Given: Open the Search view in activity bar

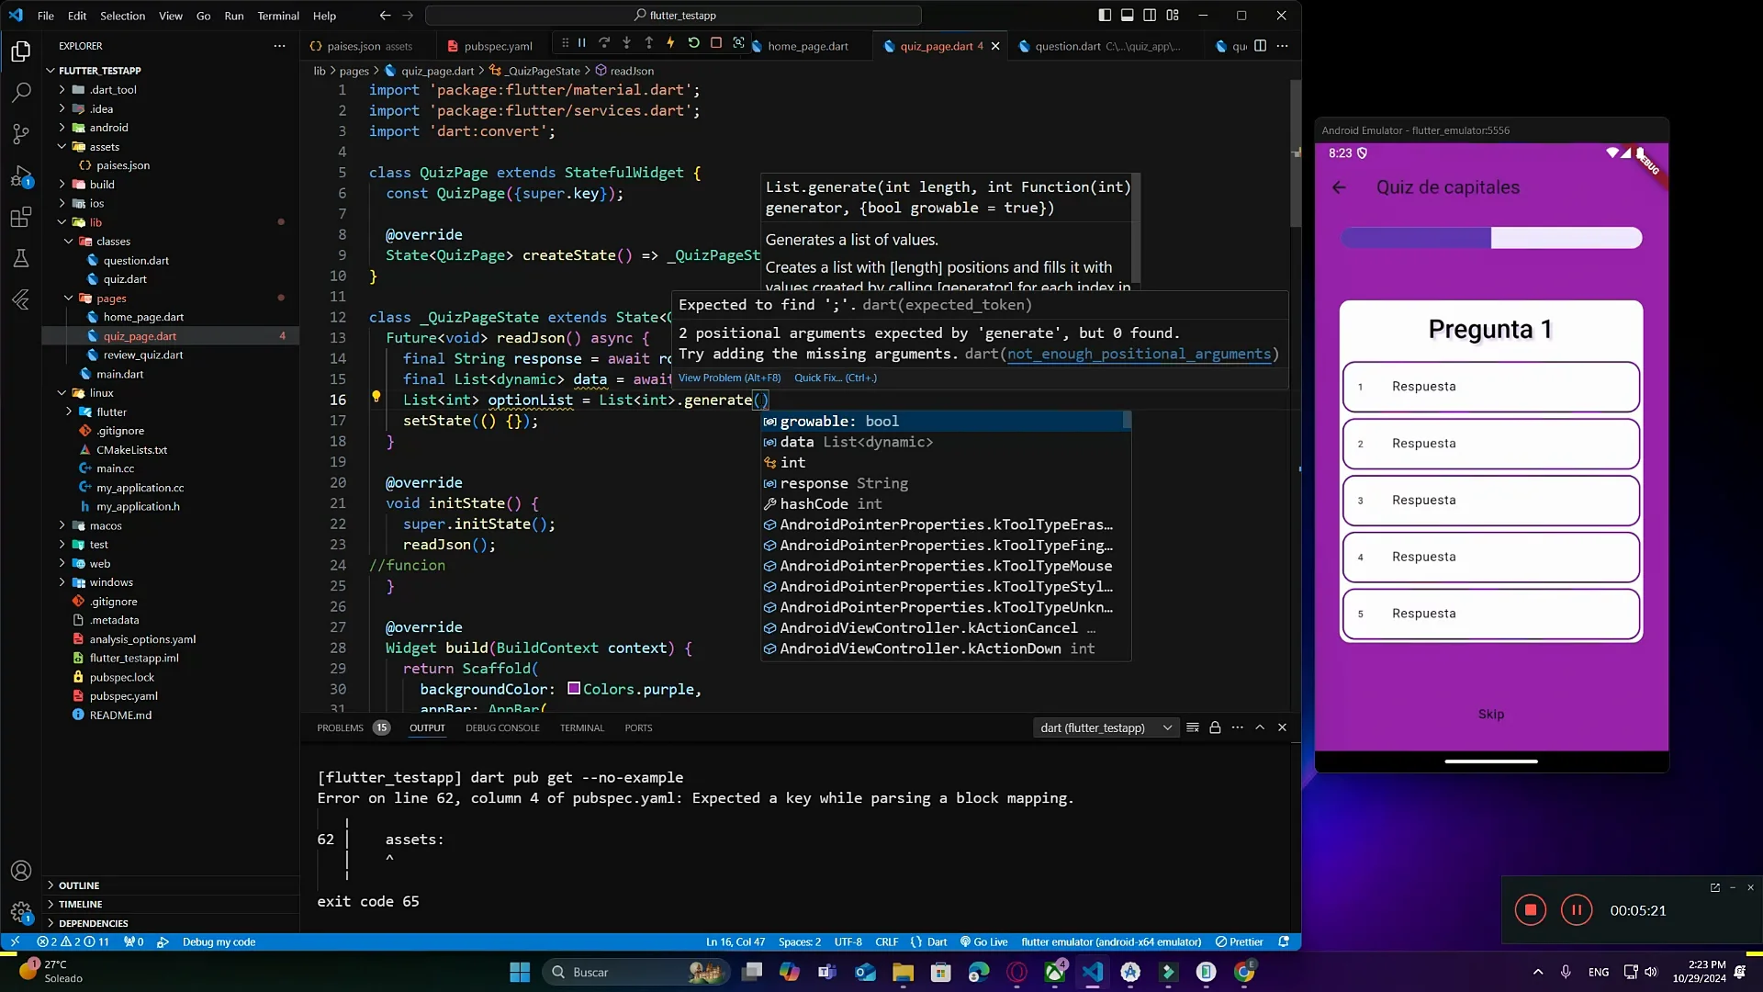Looking at the screenshot, I should pyautogui.click(x=21, y=93).
